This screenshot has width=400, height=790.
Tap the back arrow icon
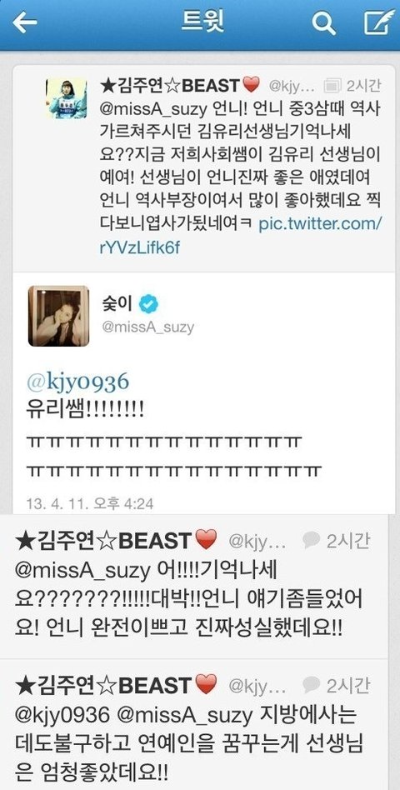click(25, 22)
